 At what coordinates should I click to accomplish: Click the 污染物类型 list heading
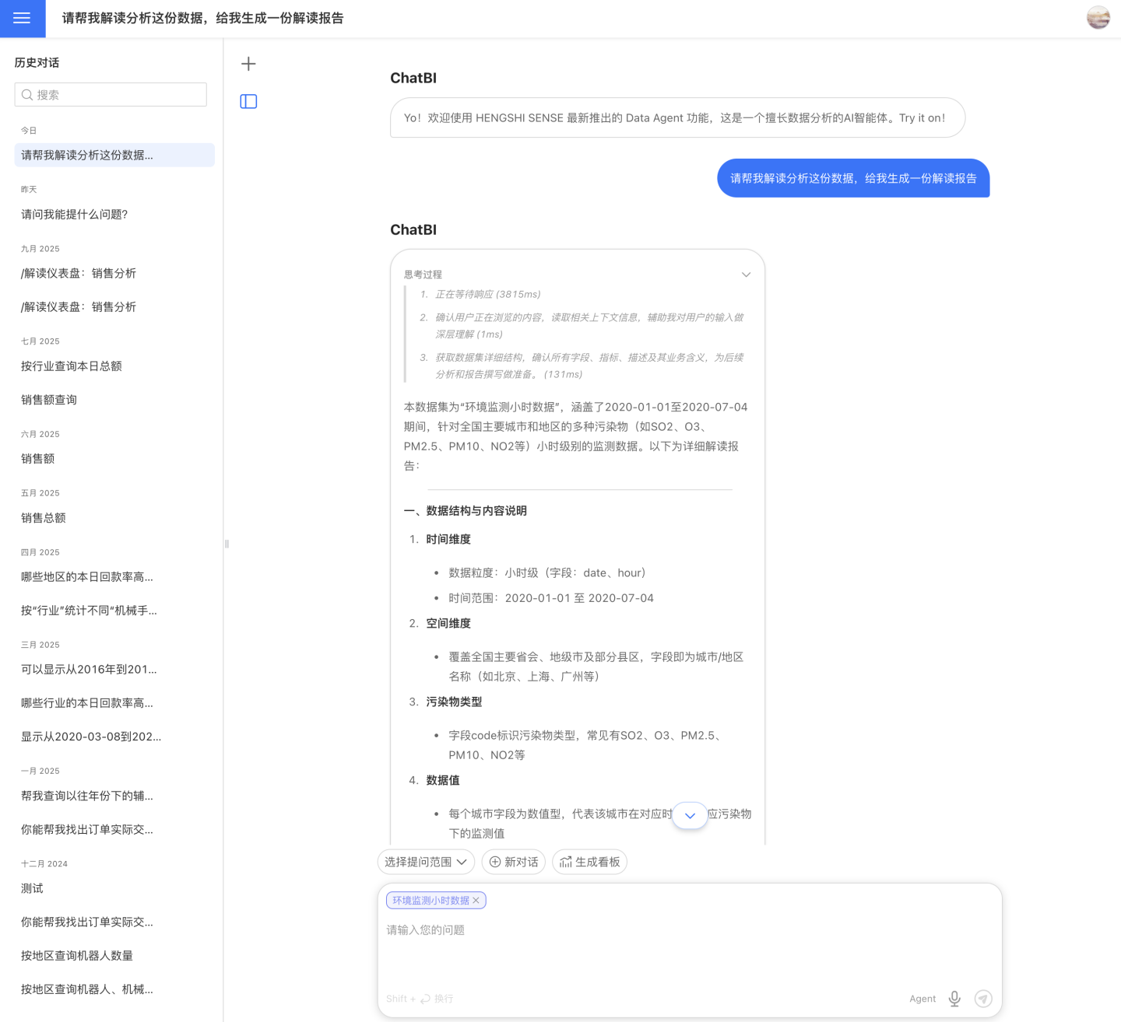[x=454, y=702]
